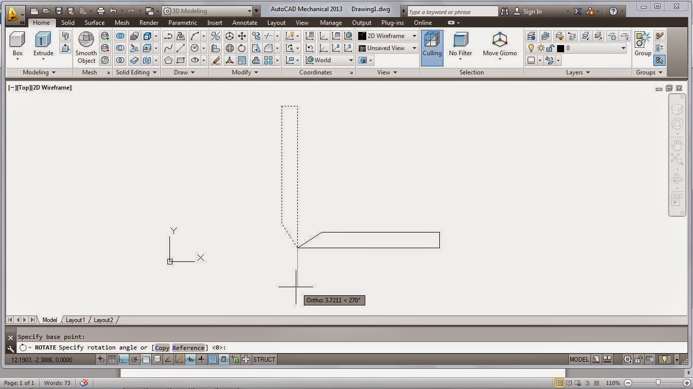Viewport: 693px width, 389px height.
Task: Expand the Solid Editing panel
Action: (136, 72)
